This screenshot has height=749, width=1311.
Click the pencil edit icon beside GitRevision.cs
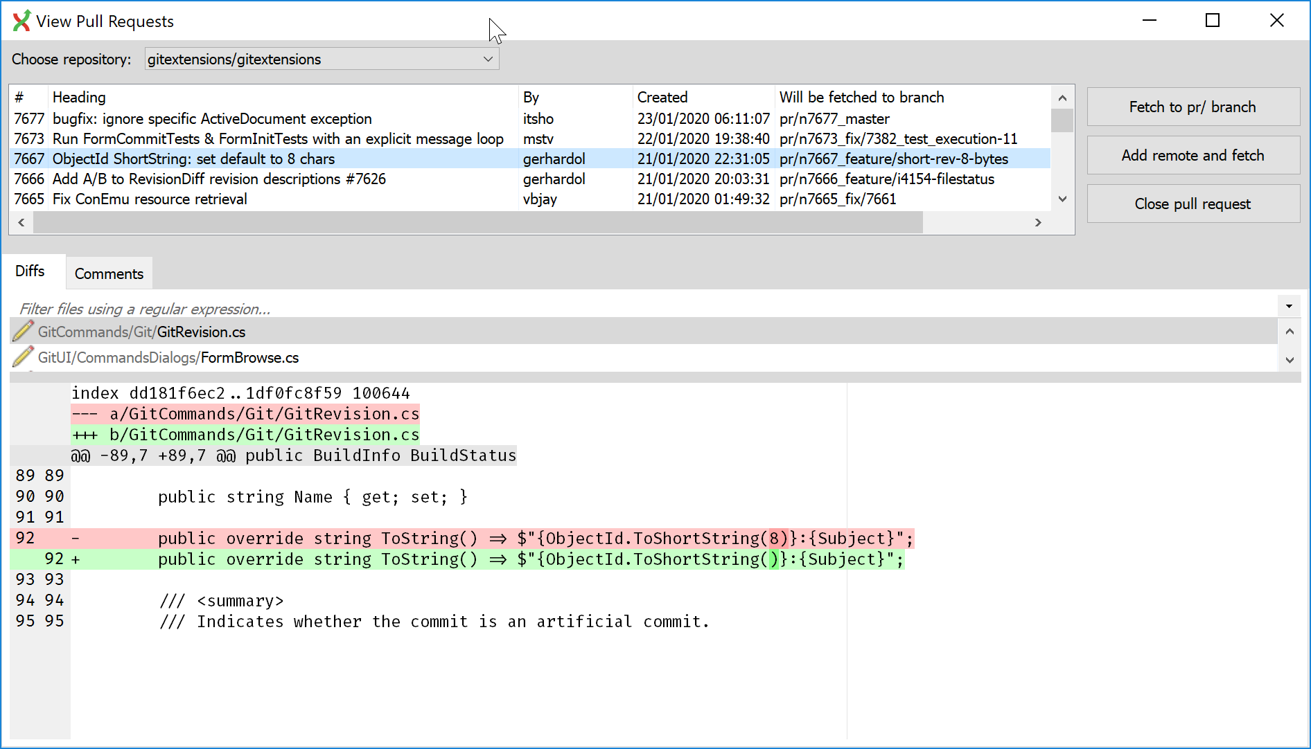pyautogui.click(x=23, y=332)
